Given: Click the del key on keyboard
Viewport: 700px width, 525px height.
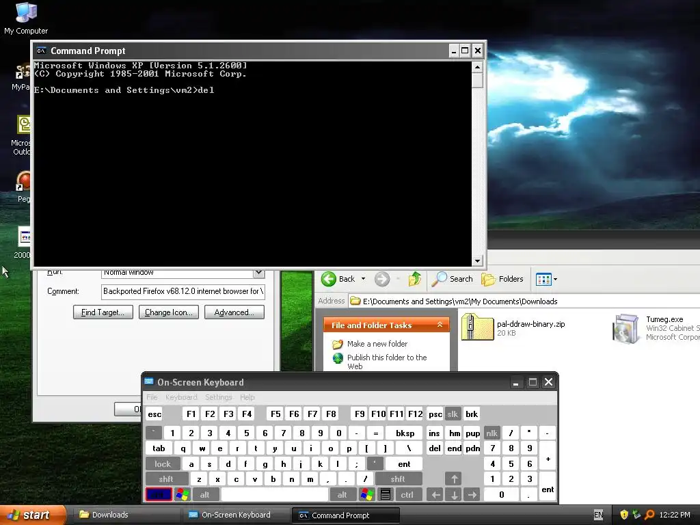Looking at the screenshot, I should point(434,448).
